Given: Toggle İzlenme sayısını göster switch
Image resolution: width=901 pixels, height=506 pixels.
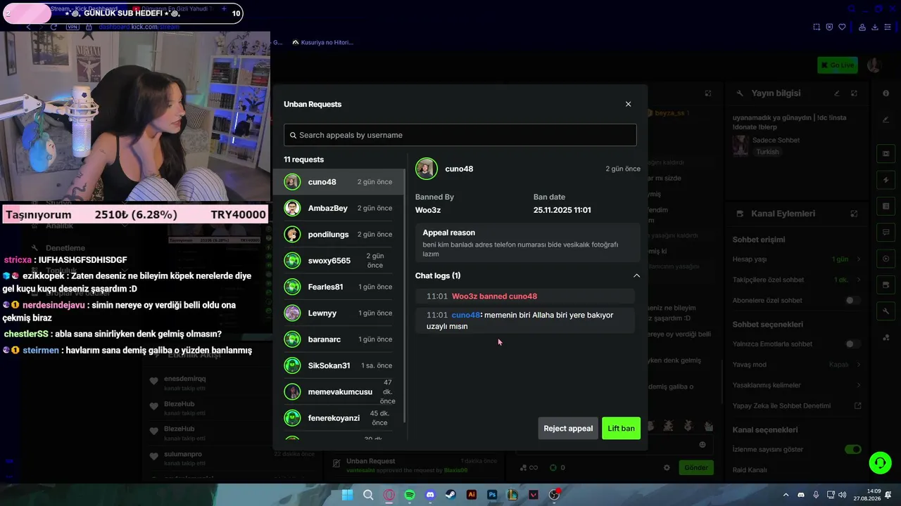Looking at the screenshot, I should click(853, 449).
